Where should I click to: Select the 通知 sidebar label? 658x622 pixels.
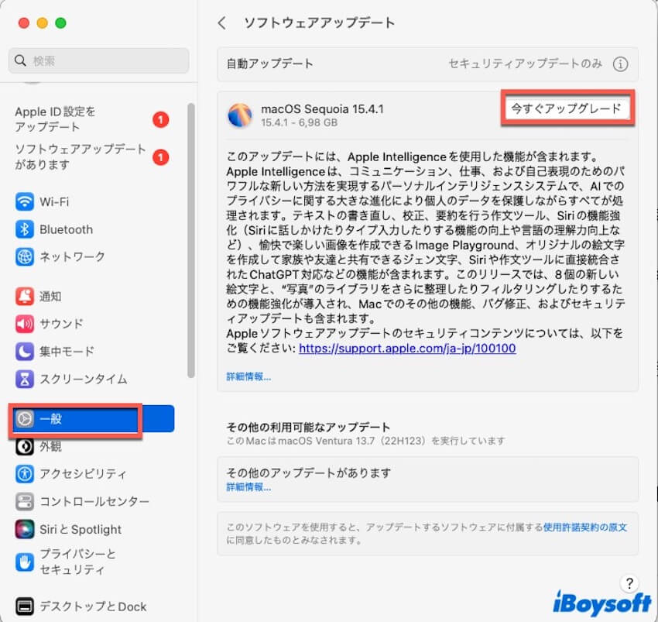[50, 297]
